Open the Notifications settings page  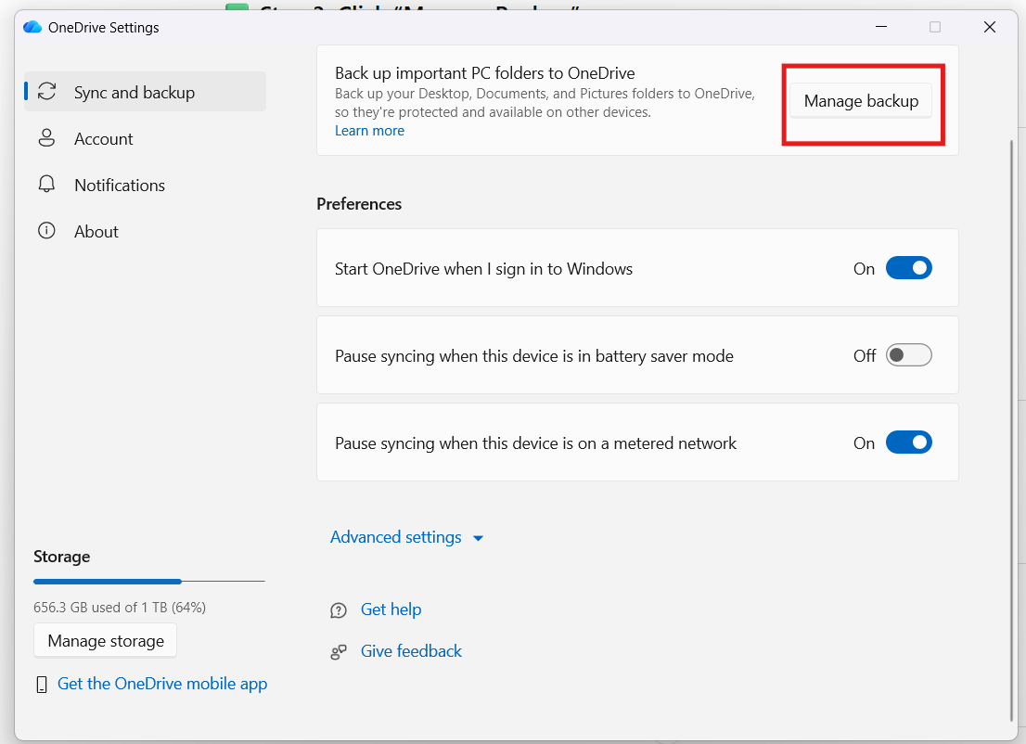click(x=120, y=185)
